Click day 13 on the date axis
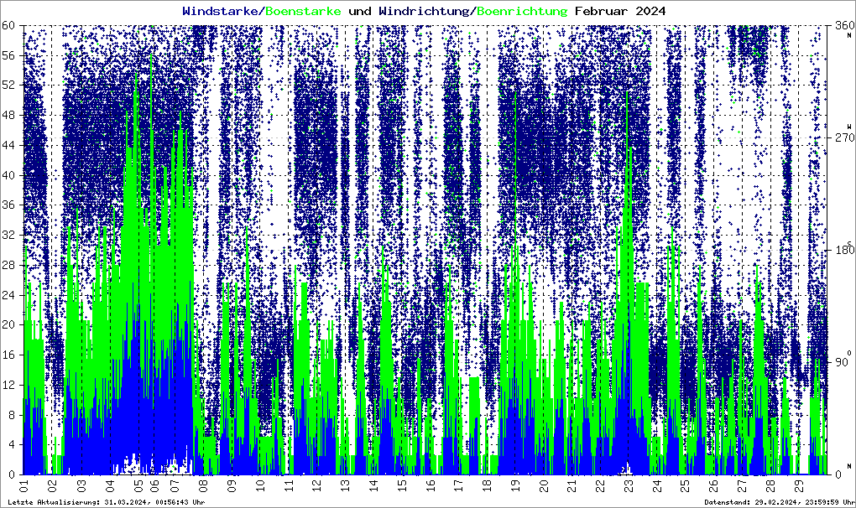The image size is (856, 508). [345, 485]
